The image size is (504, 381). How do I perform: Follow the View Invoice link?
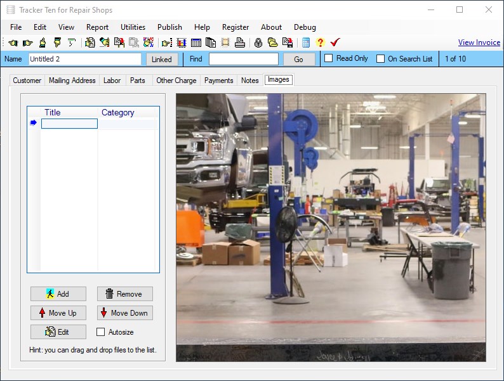tap(479, 42)
